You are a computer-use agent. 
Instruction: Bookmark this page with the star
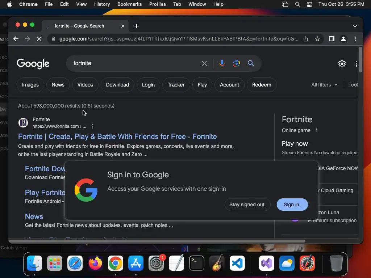pos(317,39)
